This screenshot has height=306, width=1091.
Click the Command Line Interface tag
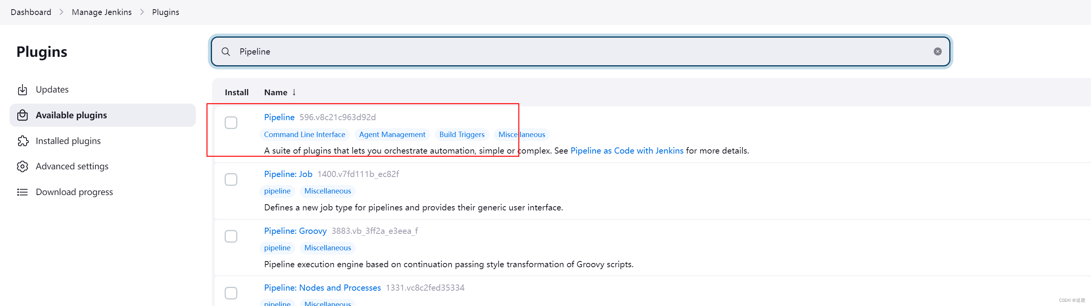pos(305,135)
